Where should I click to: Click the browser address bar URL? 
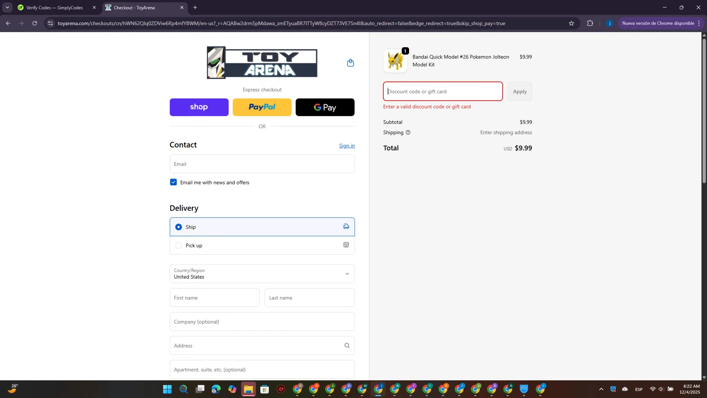tap(281, 23)
